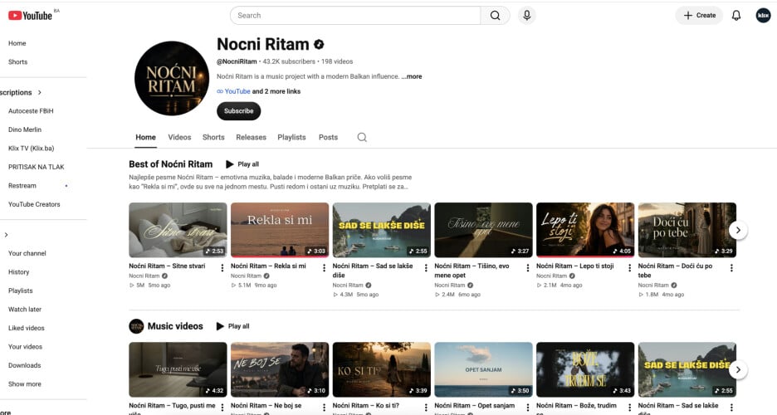Open the Sitne stvari video thumbnail
This screenshot has width=777, height=415.
coord(178,230)
